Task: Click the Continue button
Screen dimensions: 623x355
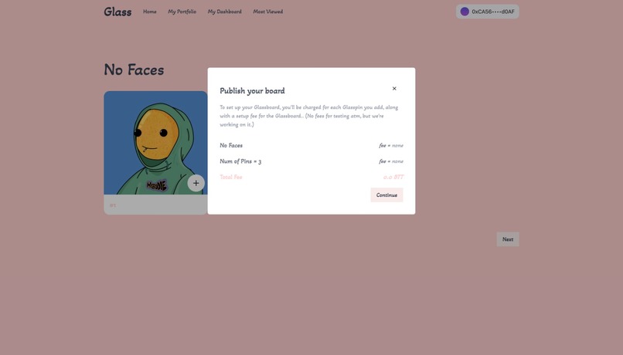Action: click(386, 194)
